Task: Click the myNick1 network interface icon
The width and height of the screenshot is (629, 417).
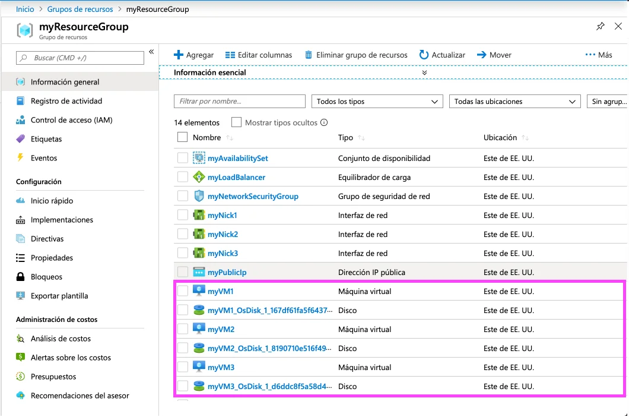Action: (x=199, y=215)
